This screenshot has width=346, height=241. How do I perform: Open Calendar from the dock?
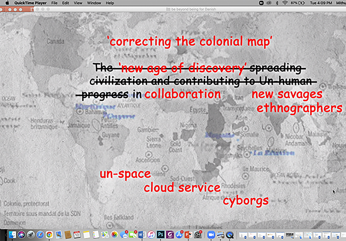[77, 235]
